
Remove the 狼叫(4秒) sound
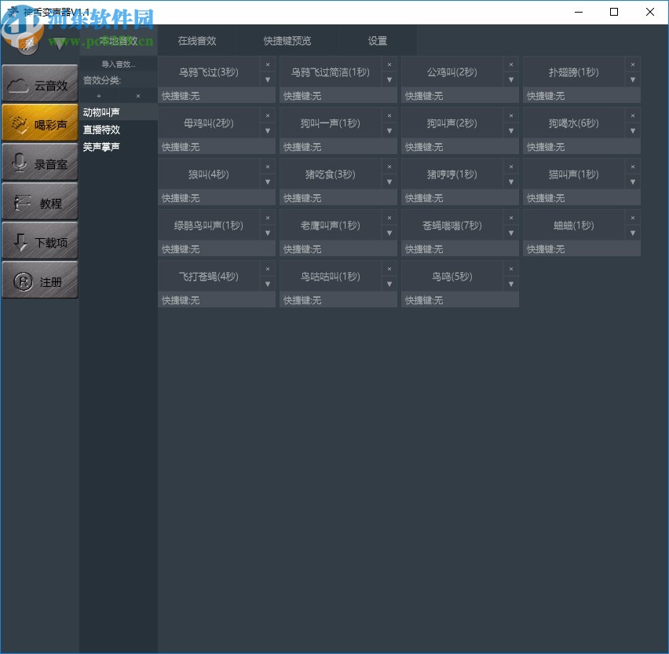[268, 167]
